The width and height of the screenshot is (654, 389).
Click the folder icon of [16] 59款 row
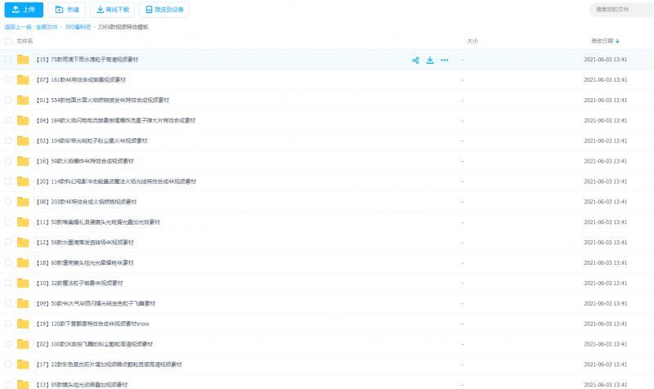coord(23,161)
